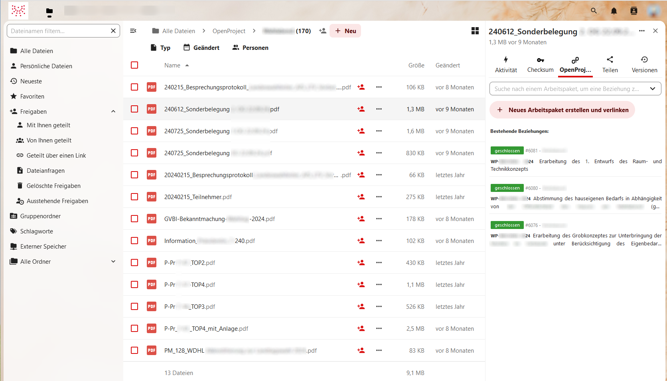This screenshot has width=667, height=381.
Task: Sort files by the Name column
Action: pos(172,65)
